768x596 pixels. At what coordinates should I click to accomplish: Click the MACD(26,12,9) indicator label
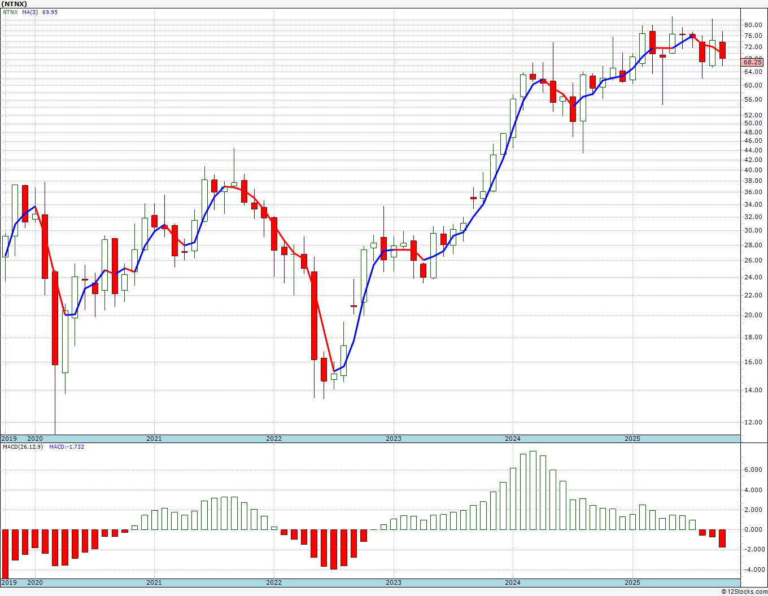pos(21,446)
